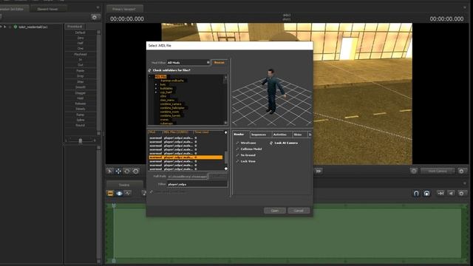Apply the Smooth procedural preset
Viewport: 473px width, 266px height.
(81, 87)
